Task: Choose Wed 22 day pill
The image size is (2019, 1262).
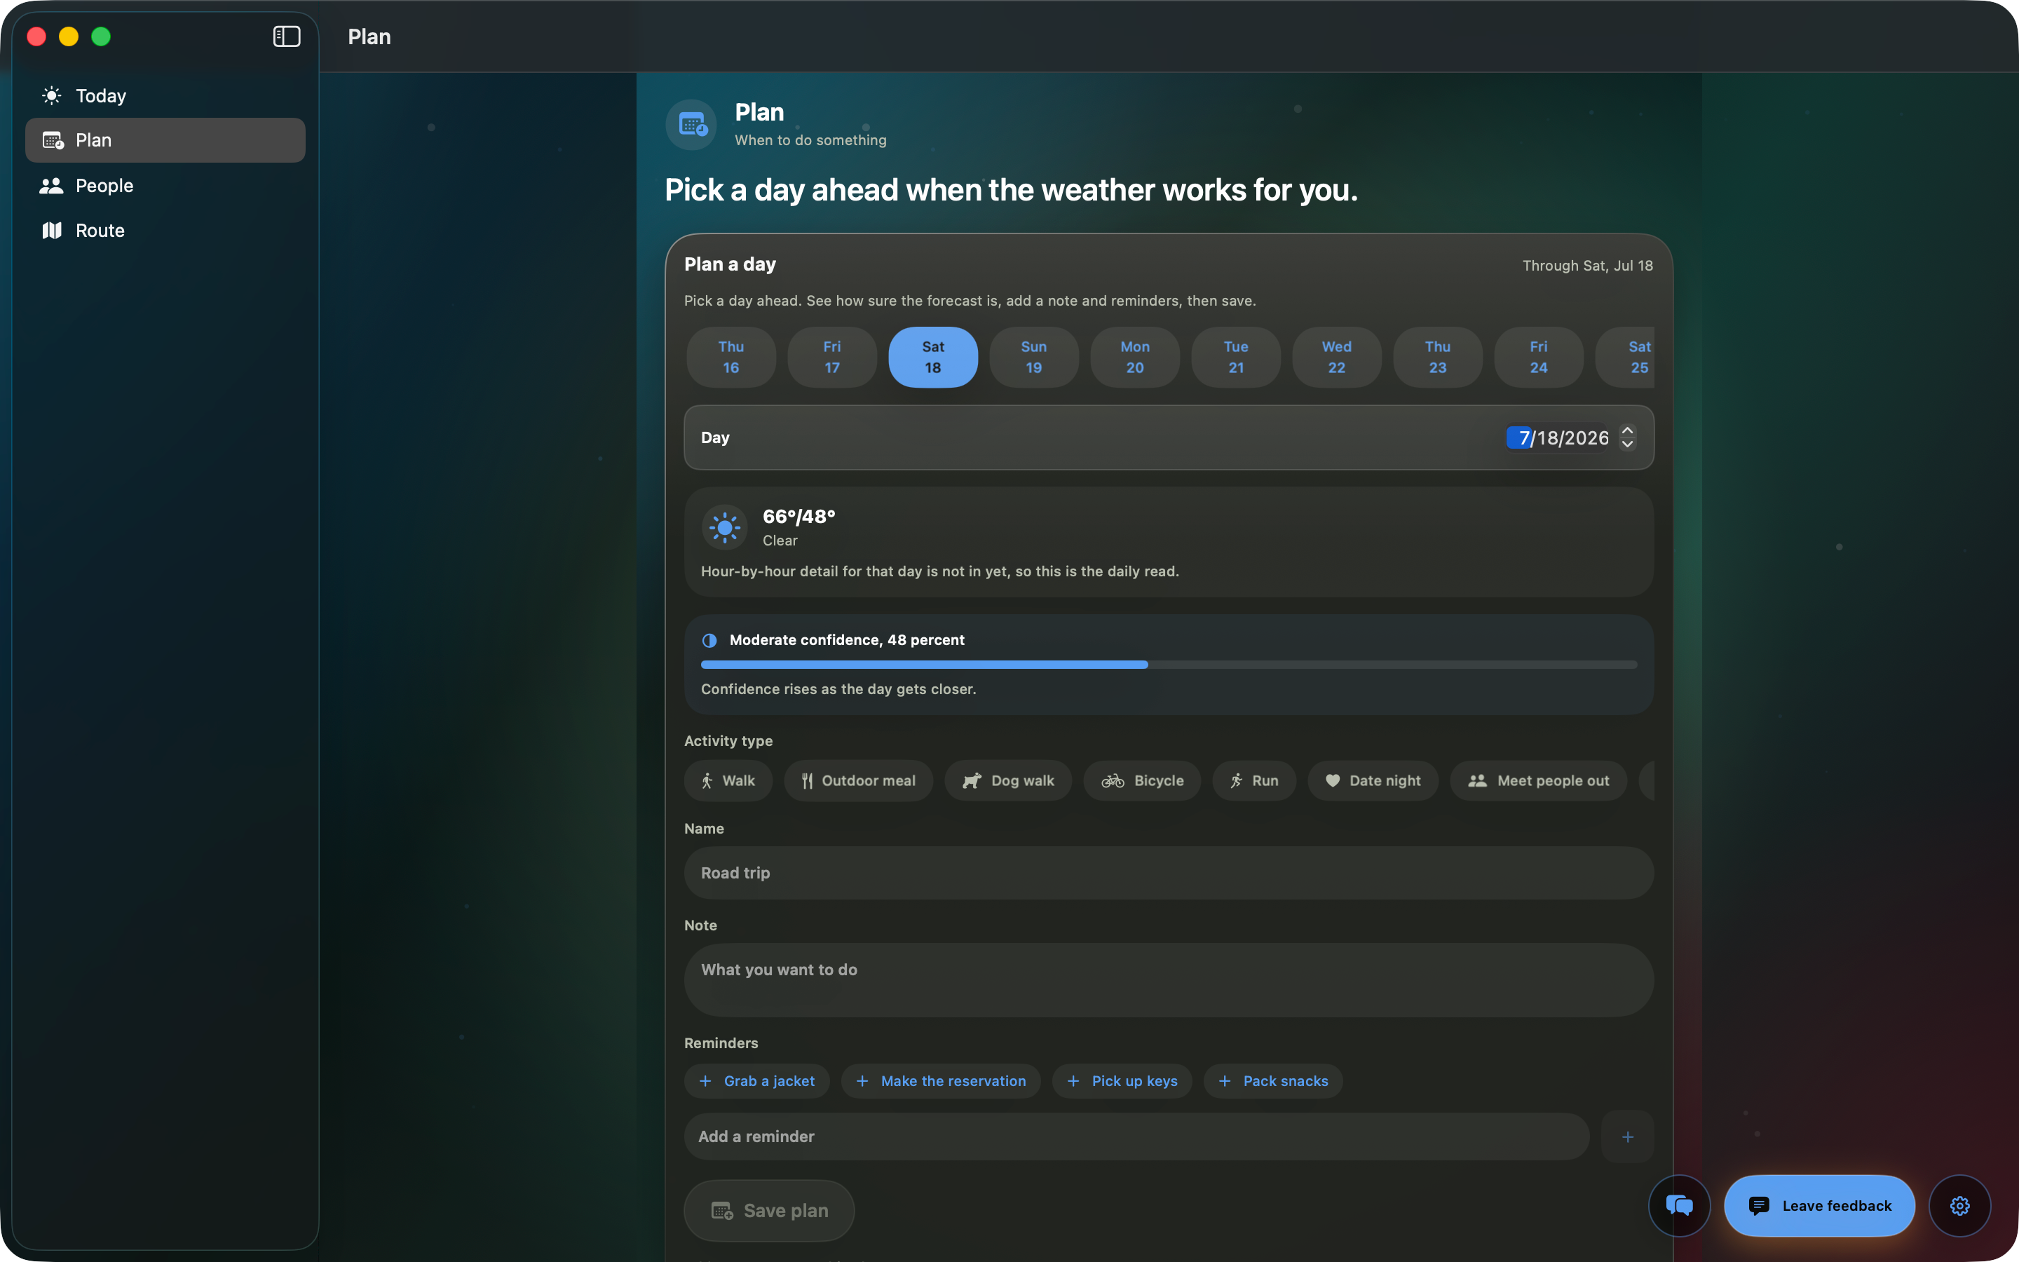Action: (x=1337, y=358)
